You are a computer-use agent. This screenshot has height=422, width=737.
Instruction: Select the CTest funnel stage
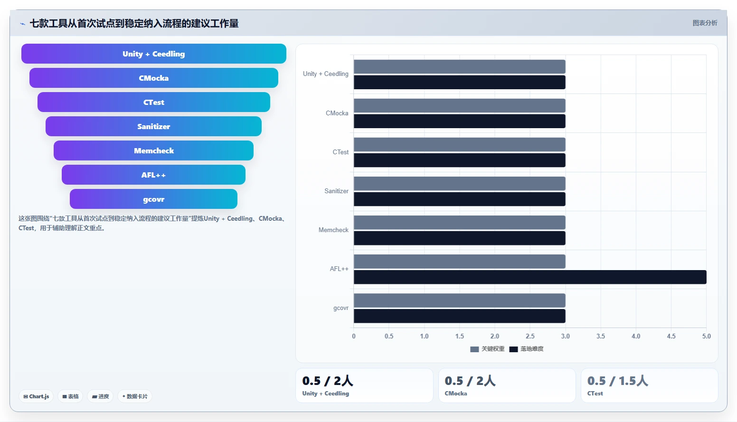pyautogui.click(x=154, y=102)
